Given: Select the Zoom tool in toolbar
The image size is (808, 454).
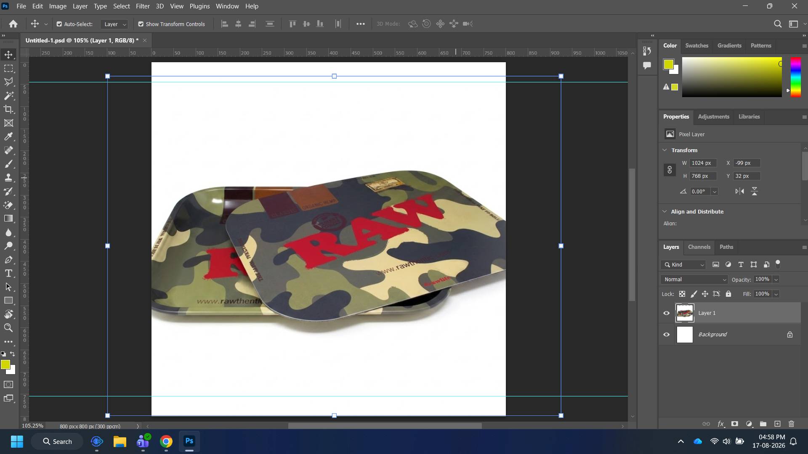Looking at the screenshot, I should click(8, 328).
